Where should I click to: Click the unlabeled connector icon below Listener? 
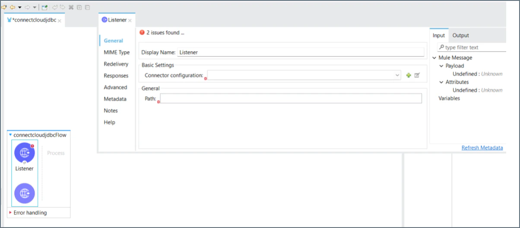coord(25,193)
